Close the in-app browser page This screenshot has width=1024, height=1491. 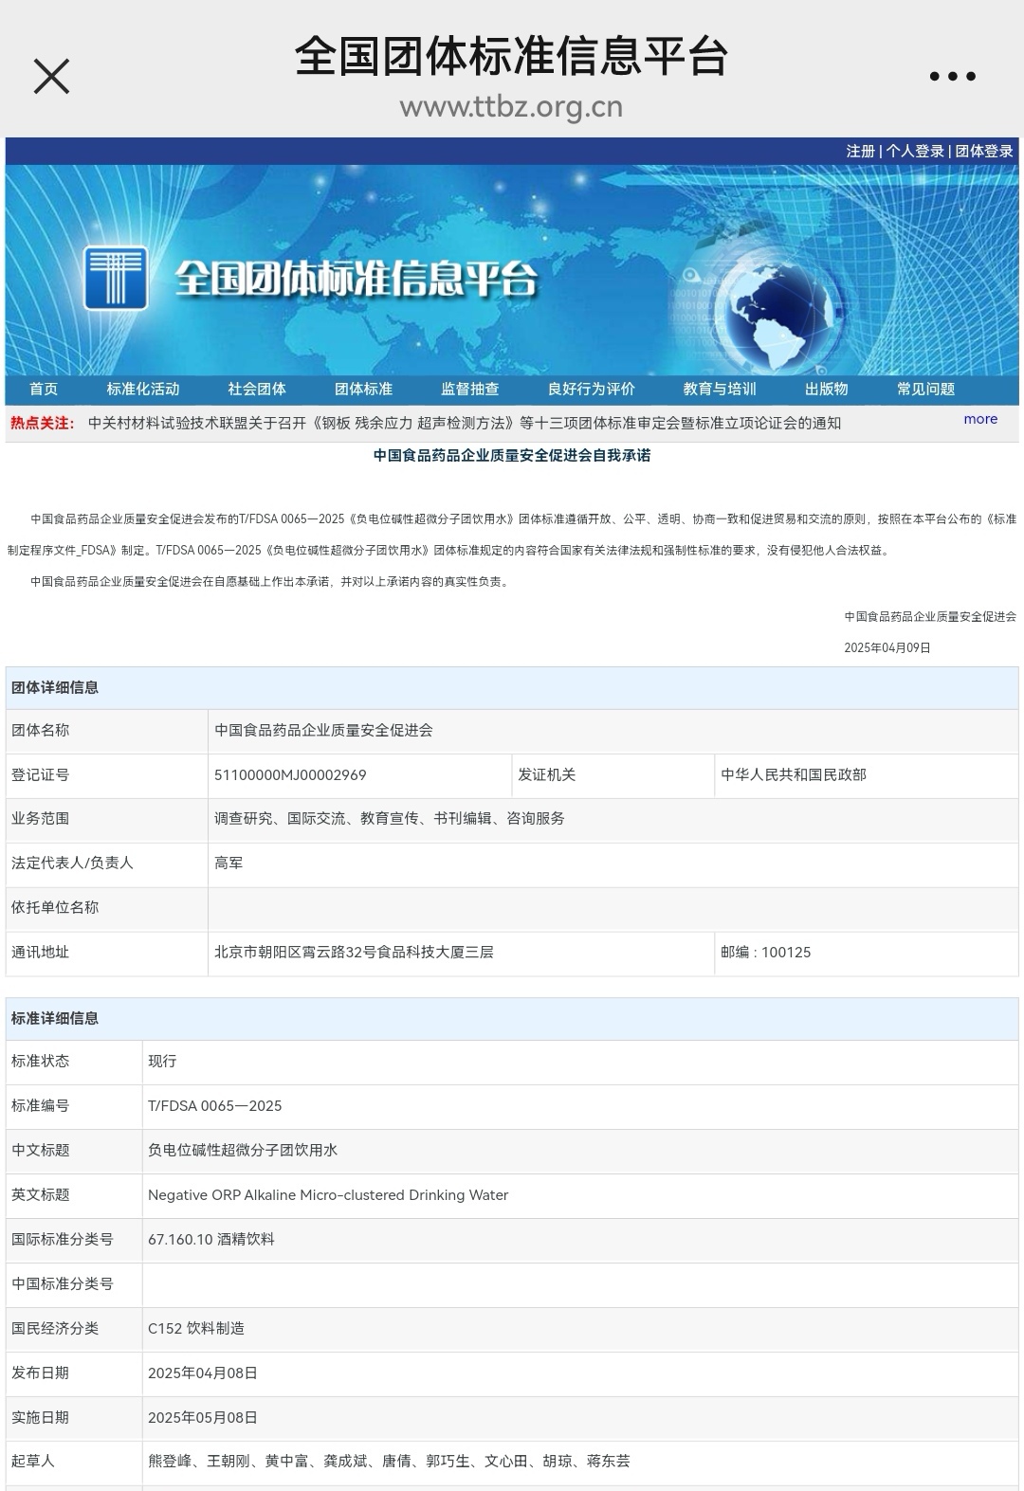[x=51, y=76]
